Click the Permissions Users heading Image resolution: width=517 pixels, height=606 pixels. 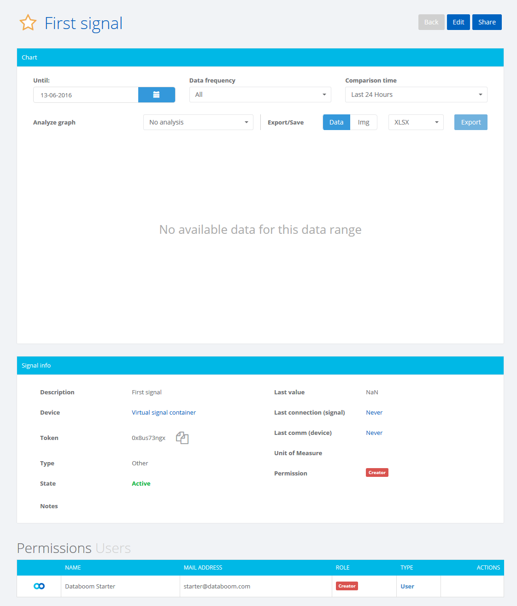click(74, 548)
